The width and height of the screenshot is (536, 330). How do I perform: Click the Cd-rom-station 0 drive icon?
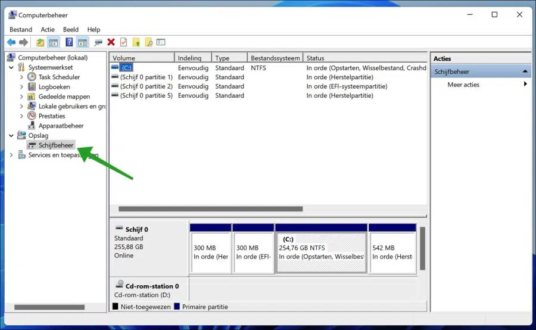tap(119, 284)
